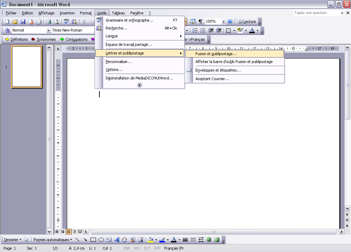Toggle the show paragraph marks button

[x=201, y=22]
